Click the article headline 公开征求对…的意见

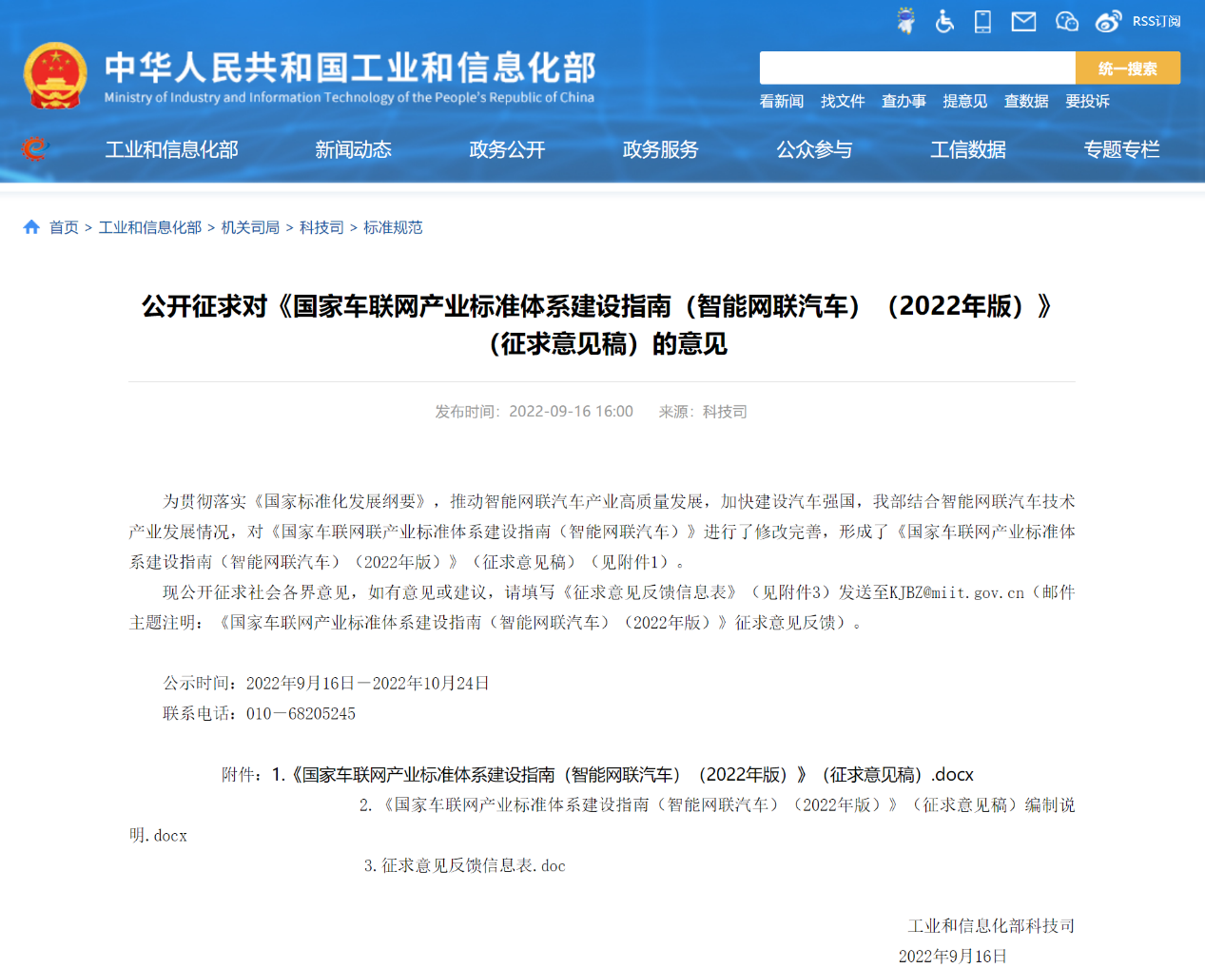pos(601,324)
